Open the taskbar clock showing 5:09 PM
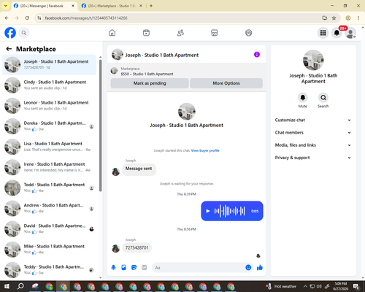Image resolution: width=365 pixels, height=292 pixels. coord(341,286)
